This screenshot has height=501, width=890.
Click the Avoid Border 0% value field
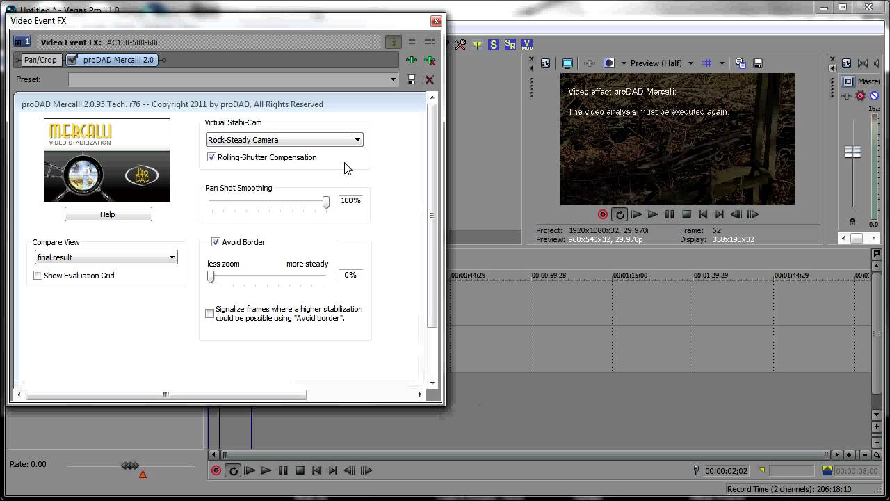[x=350, y=275]
